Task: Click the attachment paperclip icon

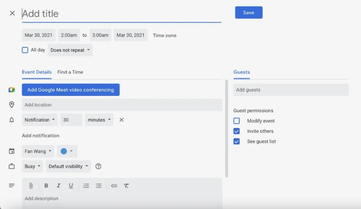Action: 31,186
